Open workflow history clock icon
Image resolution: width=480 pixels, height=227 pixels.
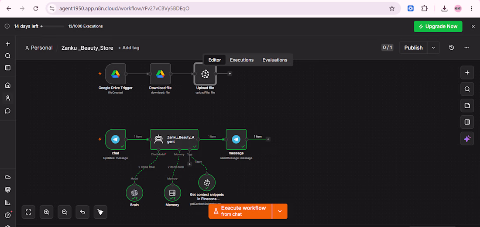pos(452,48)
